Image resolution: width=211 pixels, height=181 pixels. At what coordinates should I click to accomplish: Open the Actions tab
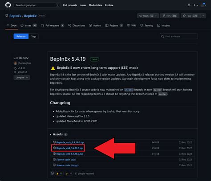coord(95,25)
